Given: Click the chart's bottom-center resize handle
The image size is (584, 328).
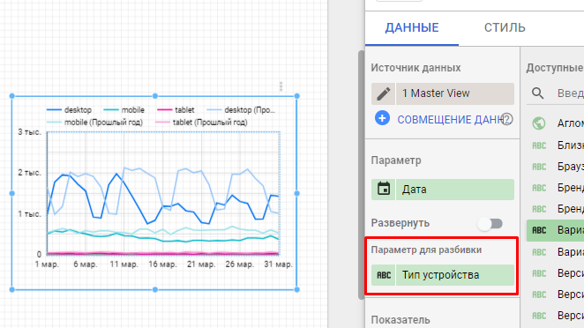Looking at the screenshot, I should coord(155,290).
